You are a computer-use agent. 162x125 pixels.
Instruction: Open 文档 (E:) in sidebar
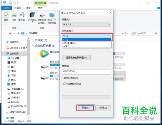pyautogui.click(x=14, y=97)
